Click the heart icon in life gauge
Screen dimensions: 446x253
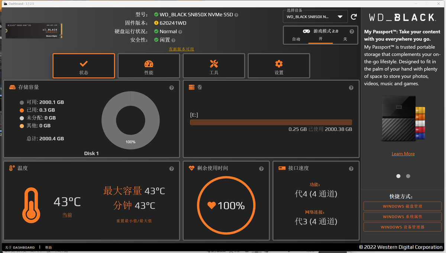coord(211,205)
